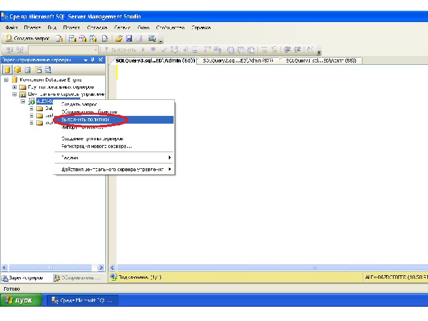
Task: Click the Parse checkmark icon
Action: click(x=164, y=50)
